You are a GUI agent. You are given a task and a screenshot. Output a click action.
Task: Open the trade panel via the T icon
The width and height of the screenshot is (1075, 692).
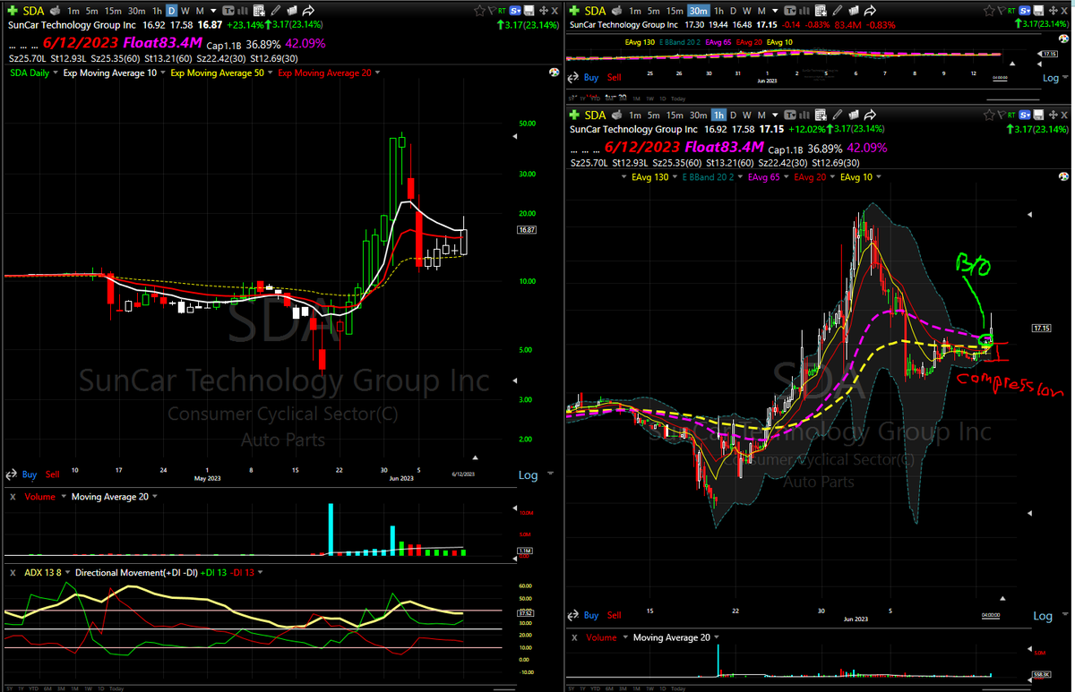click(x=228, y=10)
